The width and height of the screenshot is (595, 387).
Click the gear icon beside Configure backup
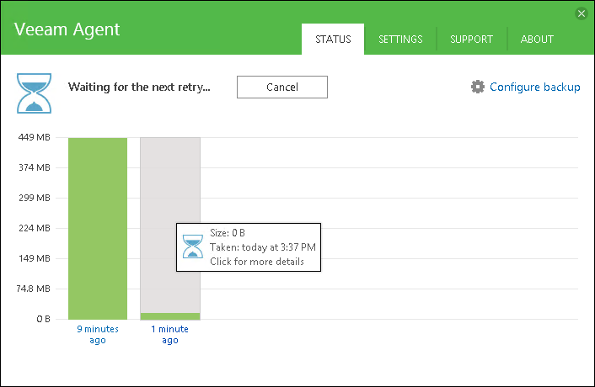click(x=478, y=87)
